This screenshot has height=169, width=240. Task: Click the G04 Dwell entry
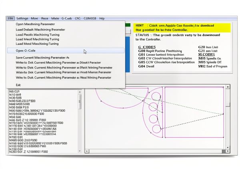click(146, 66)
